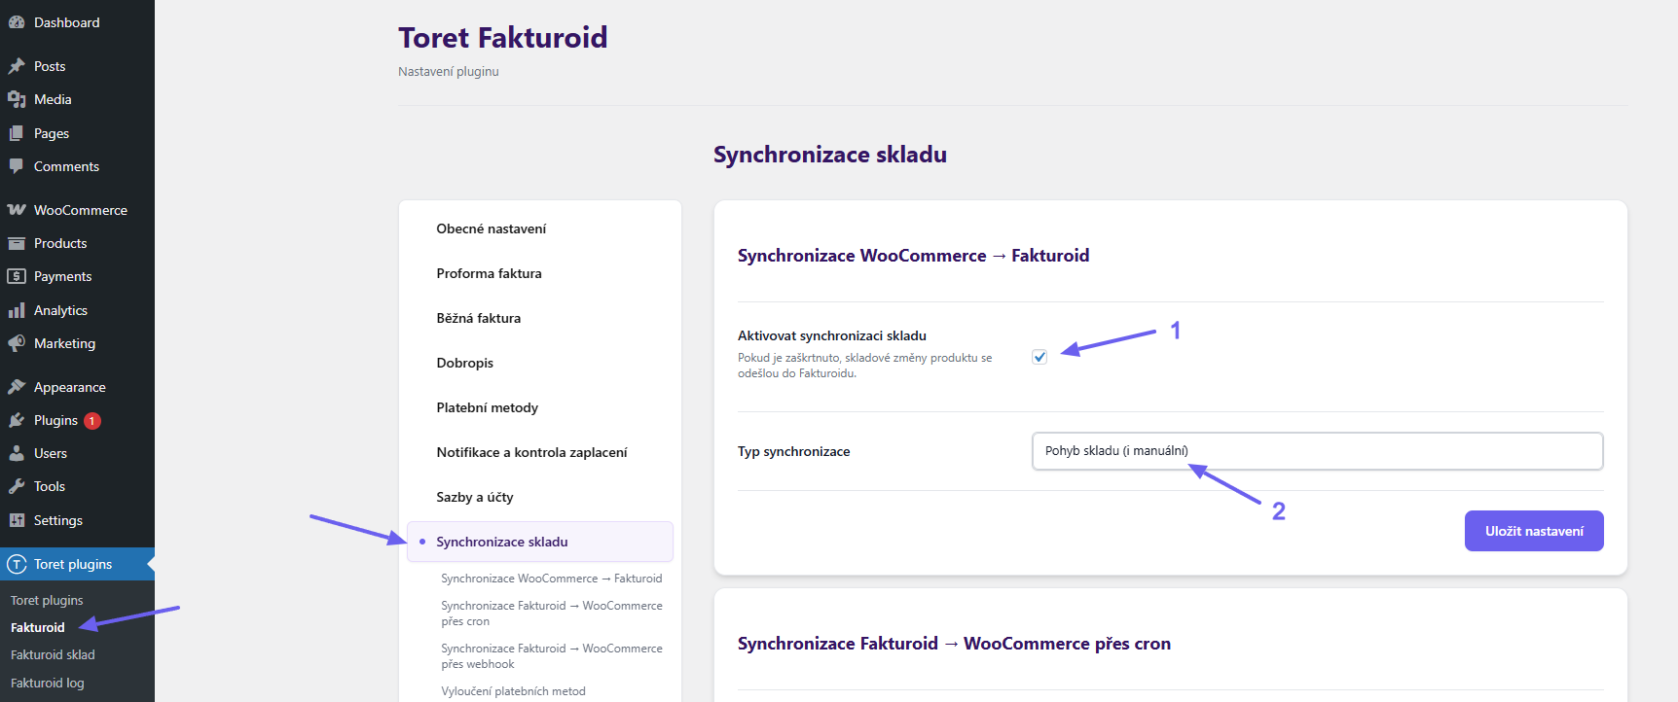Open the Typ synchronizace dropdown
The width and height of the screenshot is (1678, 702).
coord(1317,451)
